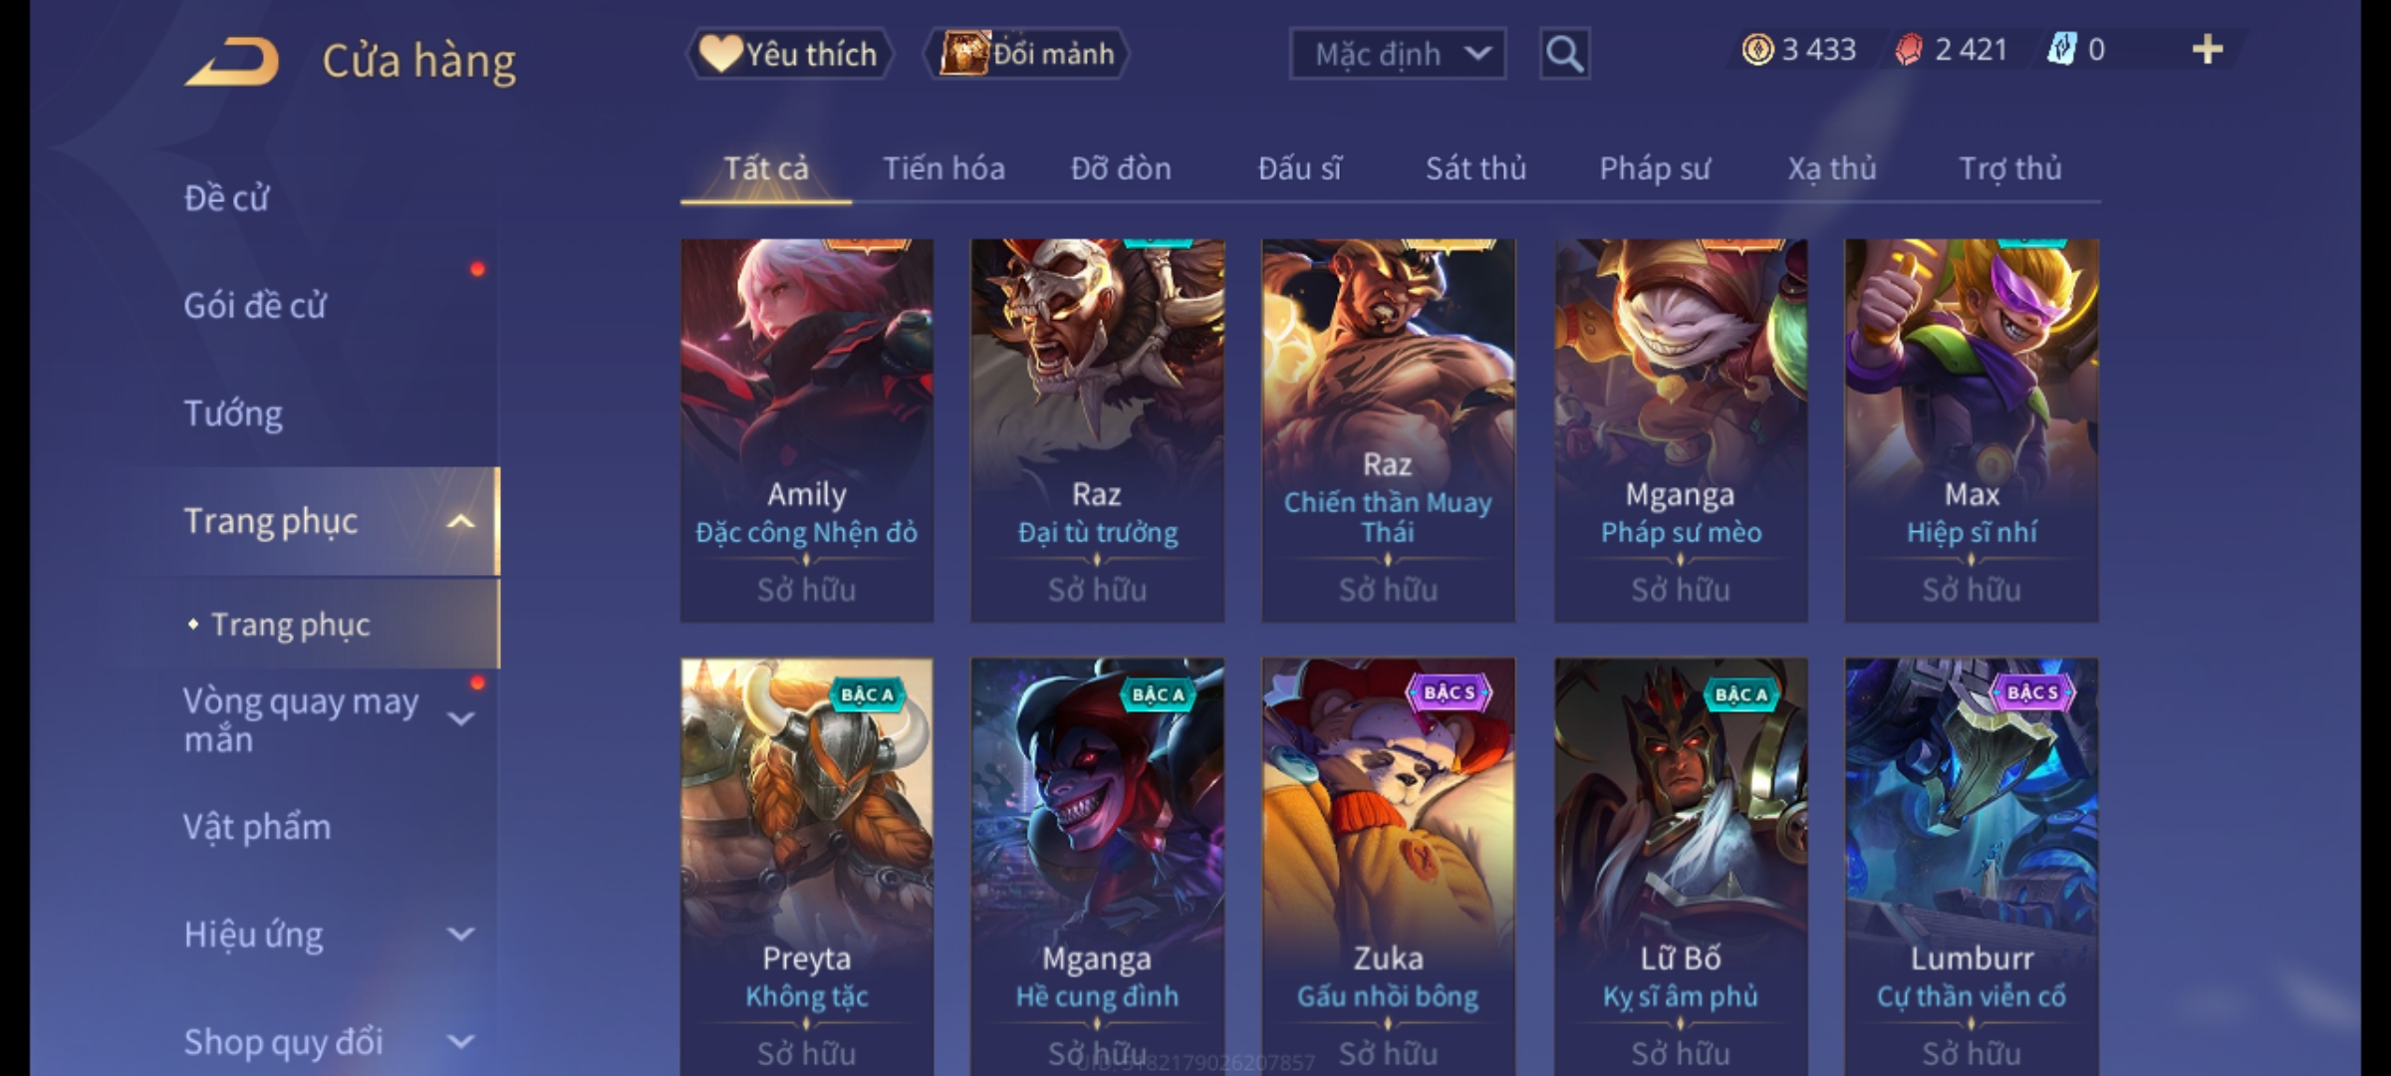Open Tướng in the sidebar
The width and height of the screenshot is (2391, 1076).
pos(233,413)
